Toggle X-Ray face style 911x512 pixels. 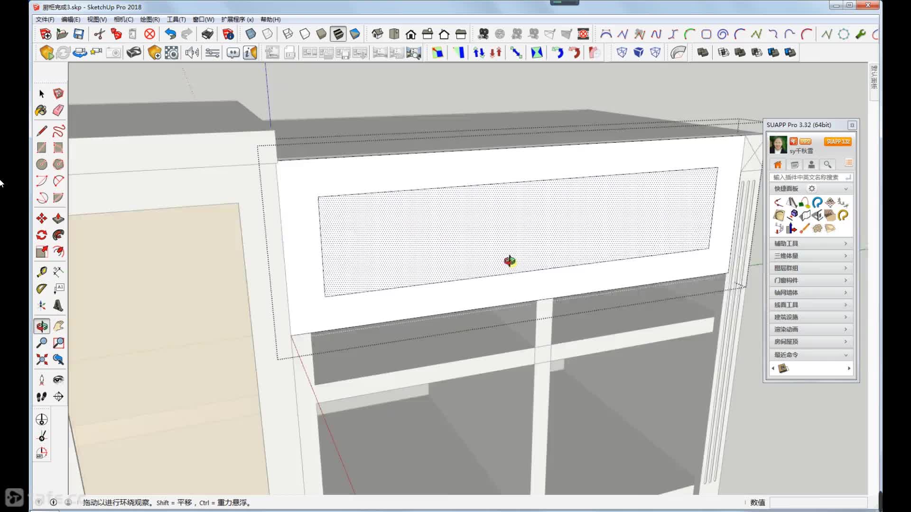click(x=251, y=34)
